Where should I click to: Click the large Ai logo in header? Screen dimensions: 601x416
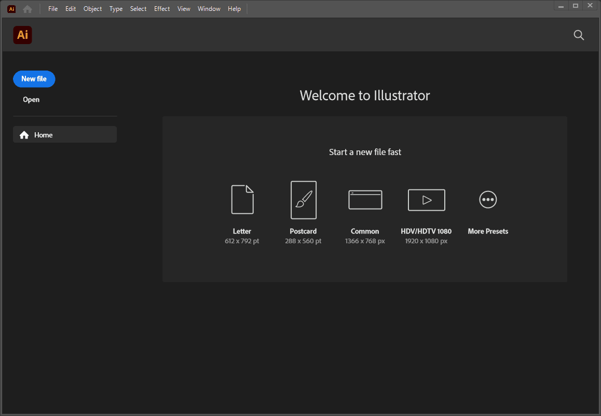click(x=22, y=35)
